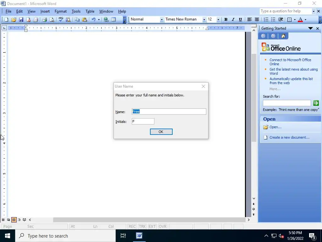Click the Outside Border icon
322x242 pixels.
coord(290,19)
